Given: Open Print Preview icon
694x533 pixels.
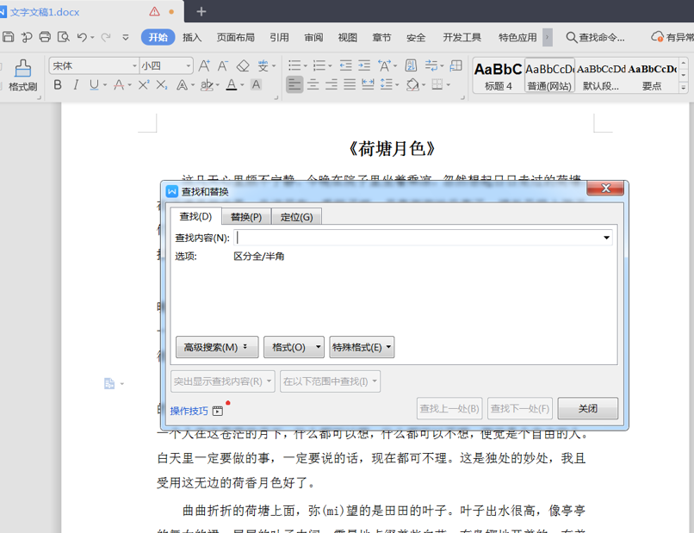Looking at the screenshot, I should 64,37.
